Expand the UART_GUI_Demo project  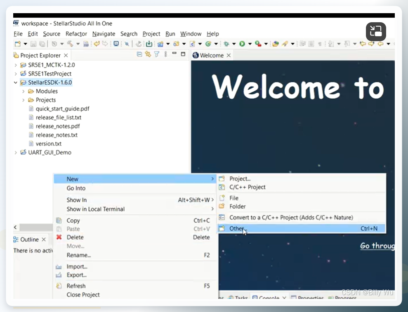pyautogui.click(x=16, y=152)
